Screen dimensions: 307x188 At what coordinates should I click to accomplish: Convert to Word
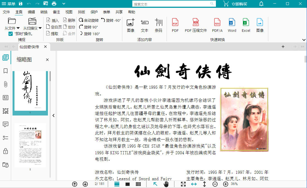232,25
